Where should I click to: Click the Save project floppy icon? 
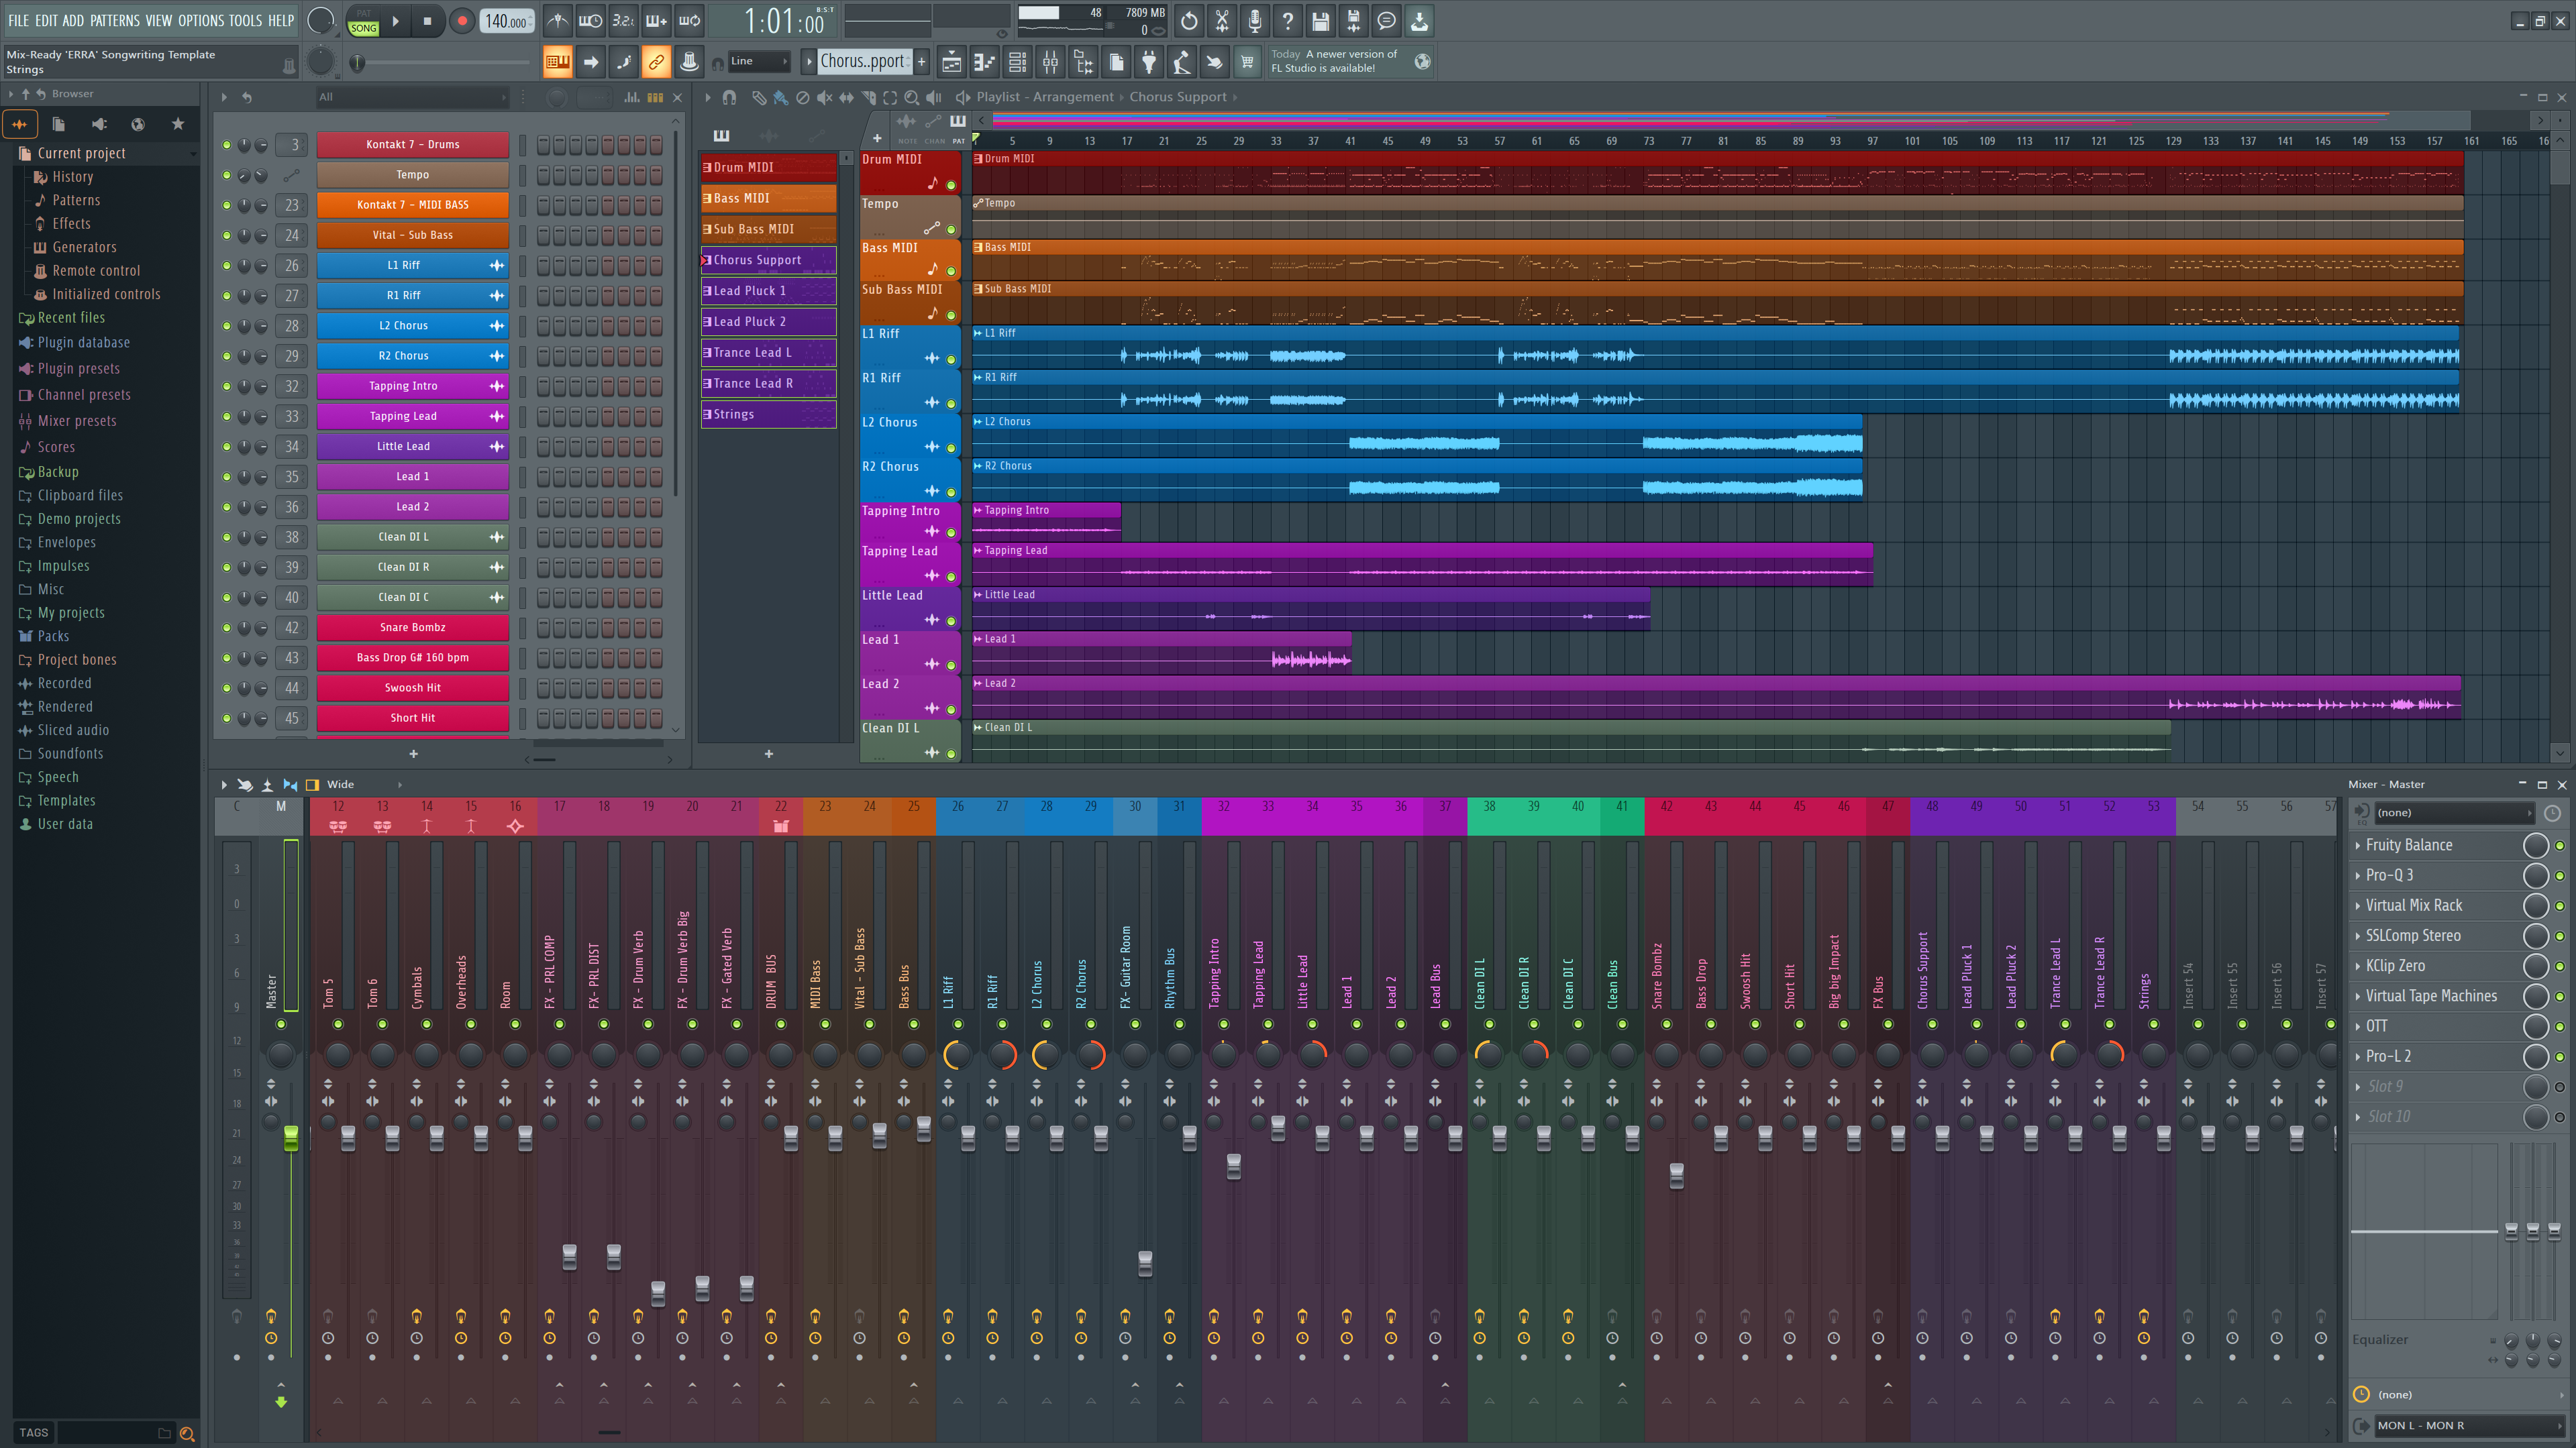[x=1320, y=21]
